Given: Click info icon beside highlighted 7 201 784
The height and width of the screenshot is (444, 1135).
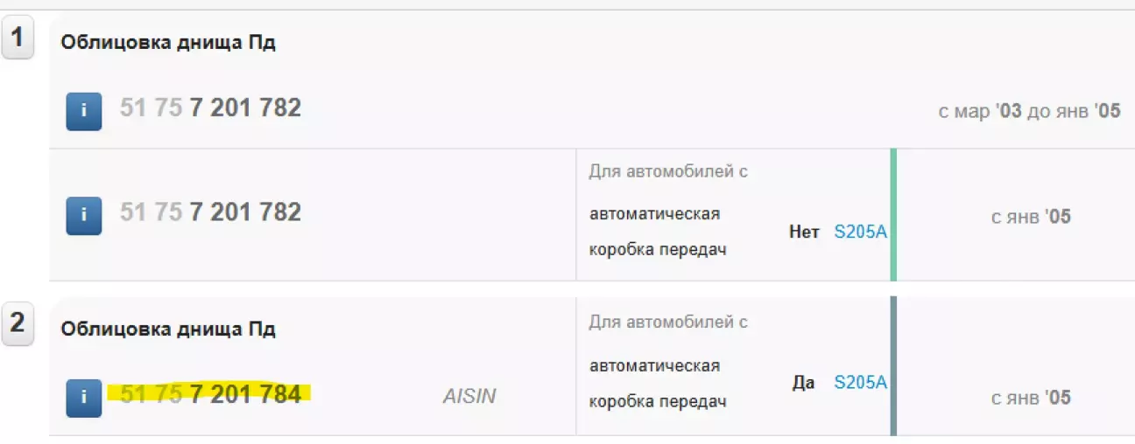Looking at the screenshot, I should [x=84, y=398].
